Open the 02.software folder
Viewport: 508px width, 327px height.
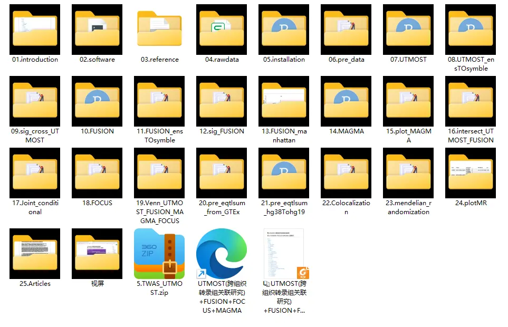97,30
